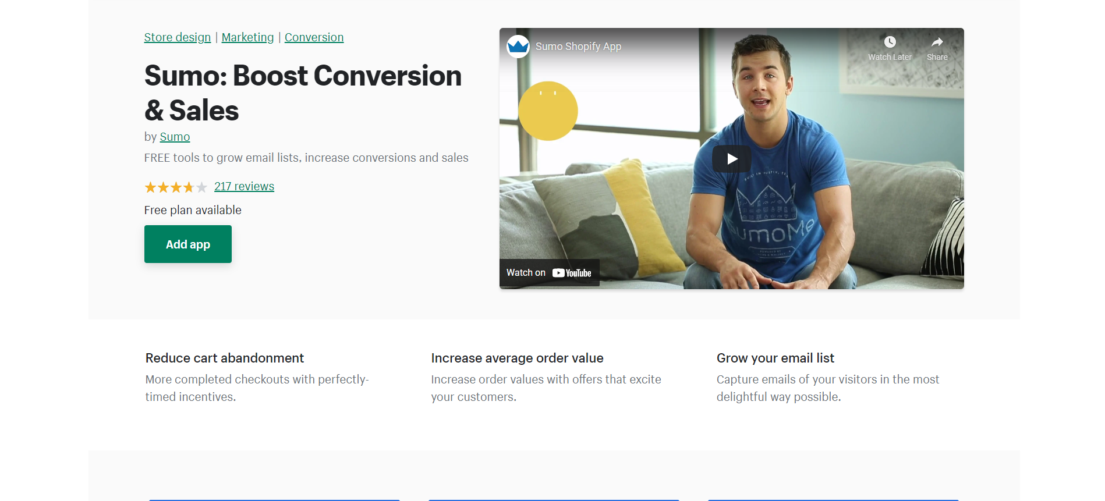The image size is (1105, 501).
Task: Click the 'Increase average order value' heading
Action: 517,358
